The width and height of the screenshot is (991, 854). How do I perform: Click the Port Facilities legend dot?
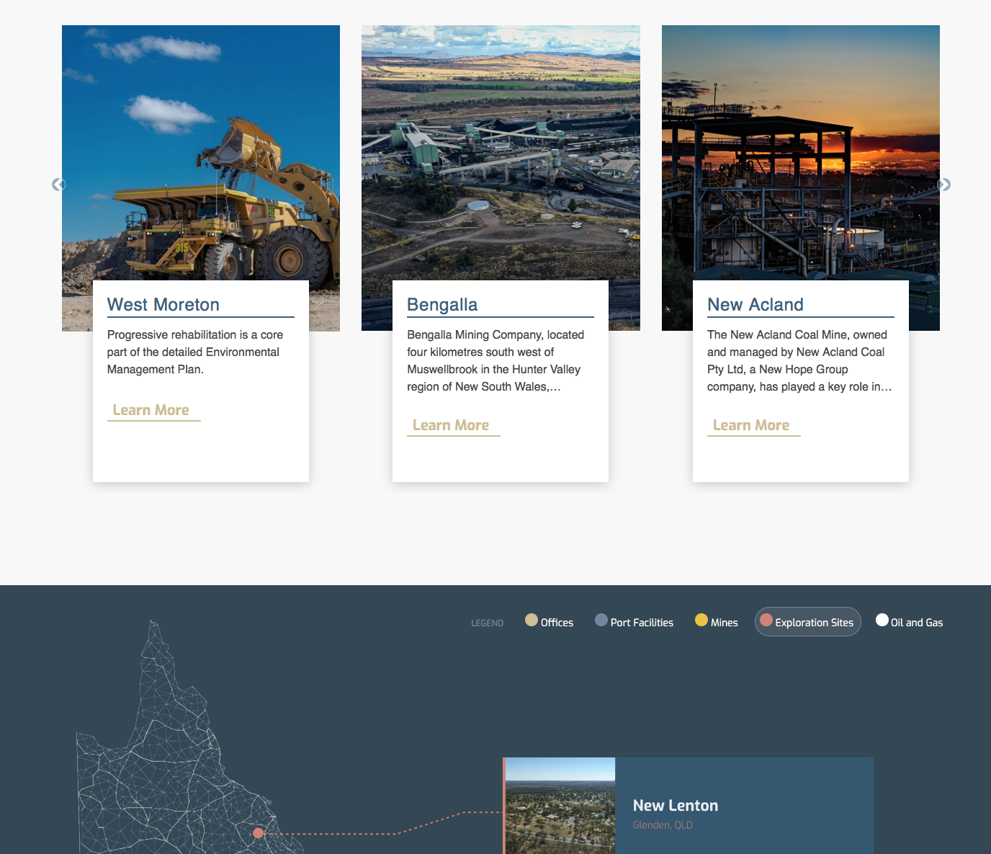coord(601,621)
